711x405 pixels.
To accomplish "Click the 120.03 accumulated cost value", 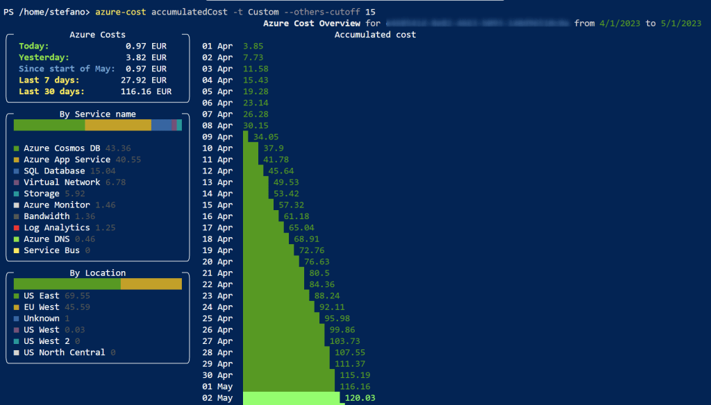I will pos(360,398).
